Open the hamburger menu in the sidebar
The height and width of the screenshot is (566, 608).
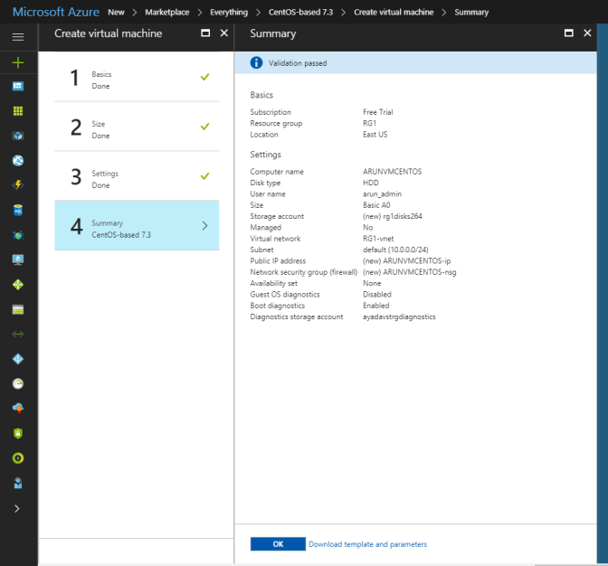coord(18,37)
